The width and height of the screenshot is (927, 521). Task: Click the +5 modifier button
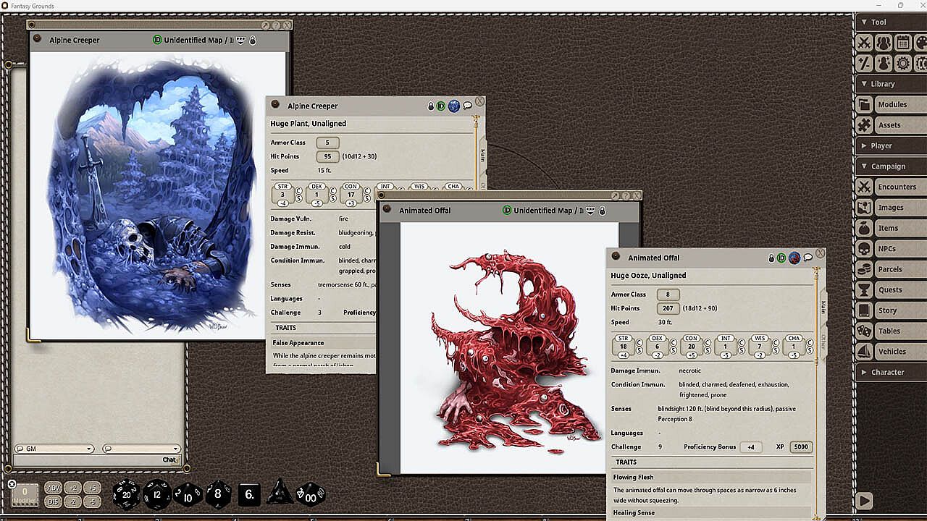tap(91, 488)
